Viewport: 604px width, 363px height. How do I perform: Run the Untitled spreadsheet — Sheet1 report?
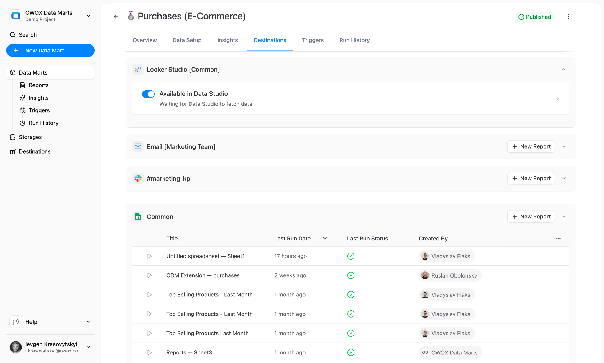click(x=150, y=256)
